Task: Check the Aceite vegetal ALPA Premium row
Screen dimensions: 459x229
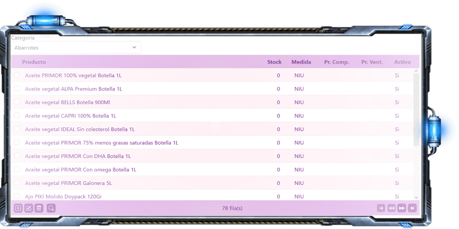Action: 17,89
